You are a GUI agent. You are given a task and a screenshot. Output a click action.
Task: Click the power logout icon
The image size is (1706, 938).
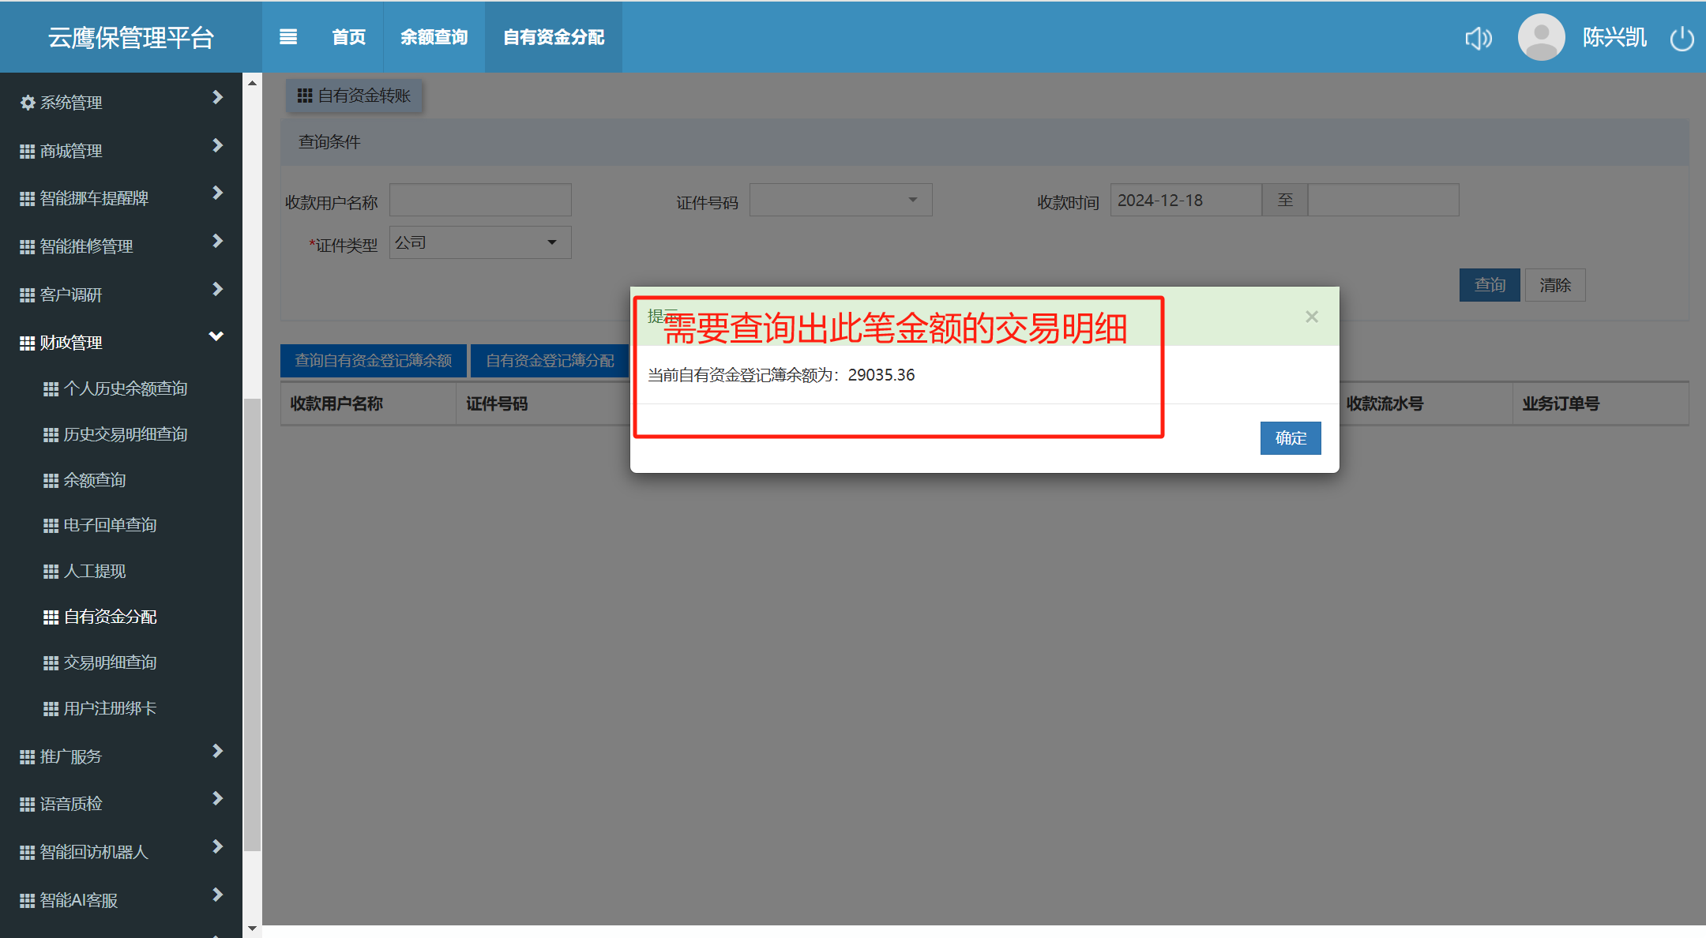(1682, 38)
